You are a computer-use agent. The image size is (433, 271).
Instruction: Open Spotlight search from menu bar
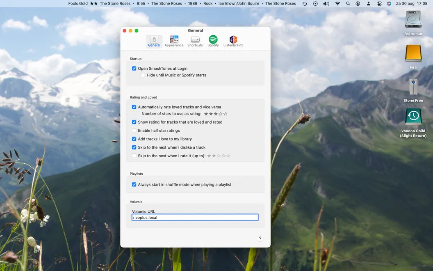[348, 4]
